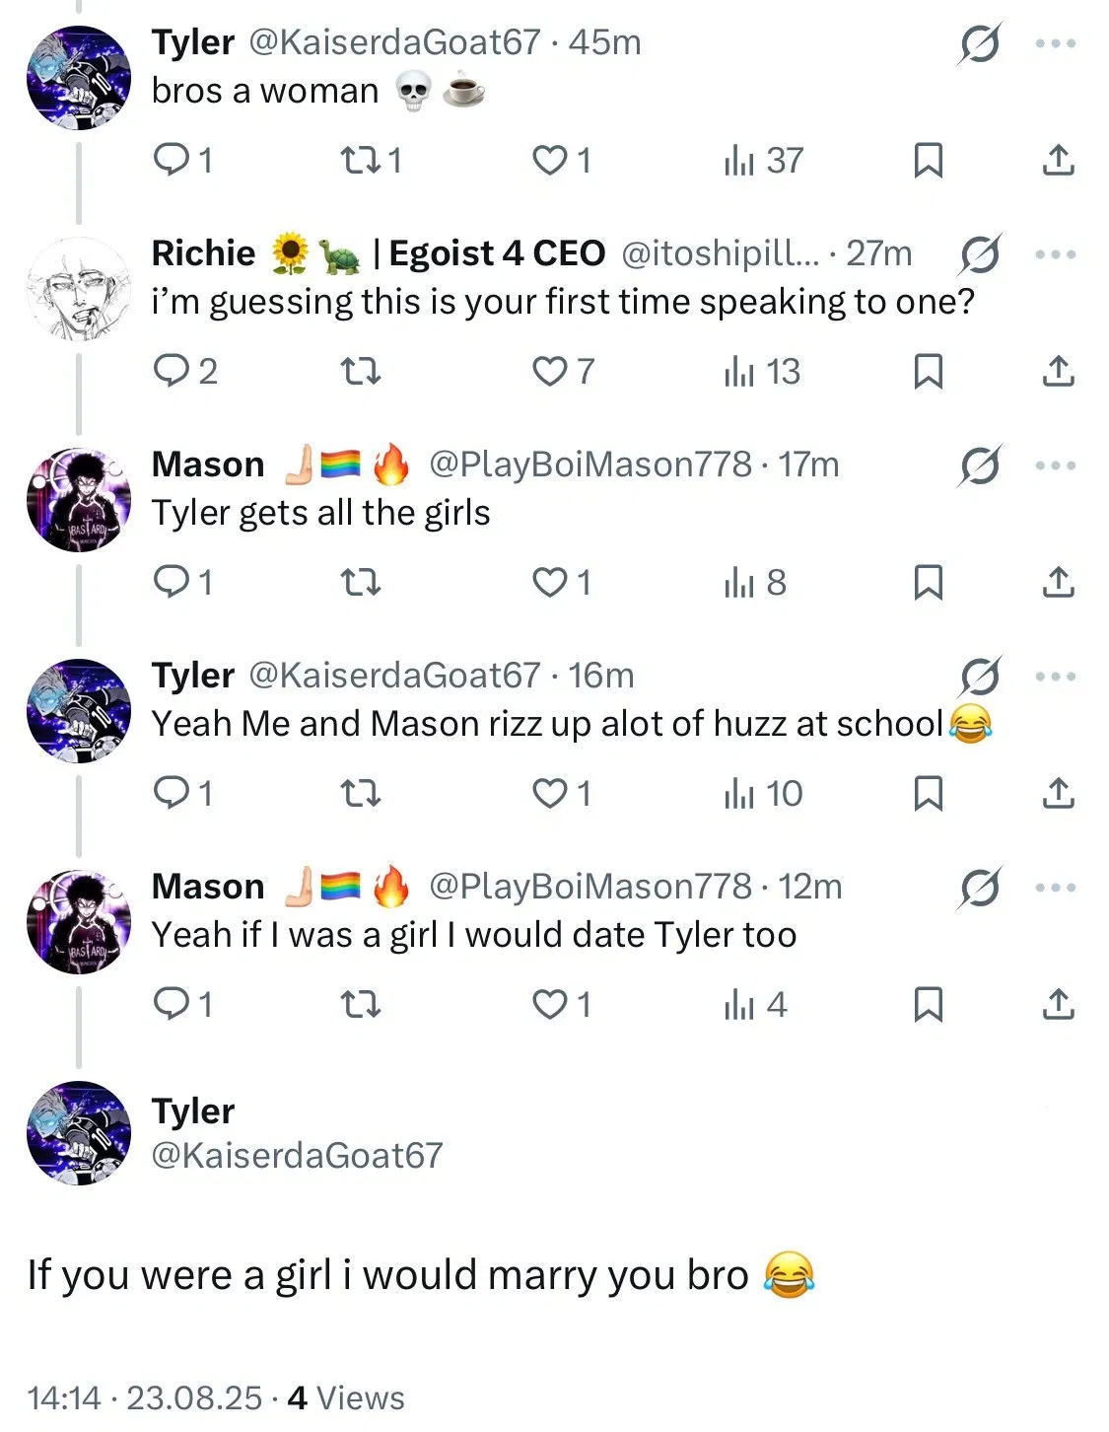
Task: Bookmark Mason's 'Tyler gets all the girls' post
Action: (x=928, y=582)
